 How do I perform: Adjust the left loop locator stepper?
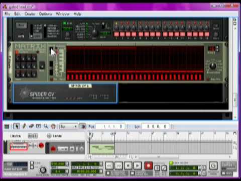(x=199, y=167)
